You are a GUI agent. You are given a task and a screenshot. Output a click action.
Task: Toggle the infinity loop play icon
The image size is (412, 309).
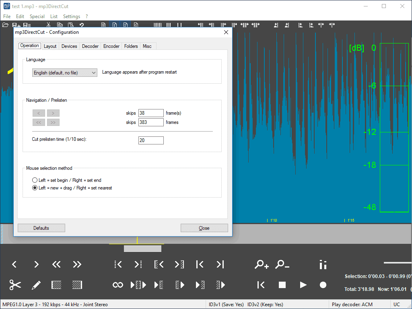coord(118,285)
